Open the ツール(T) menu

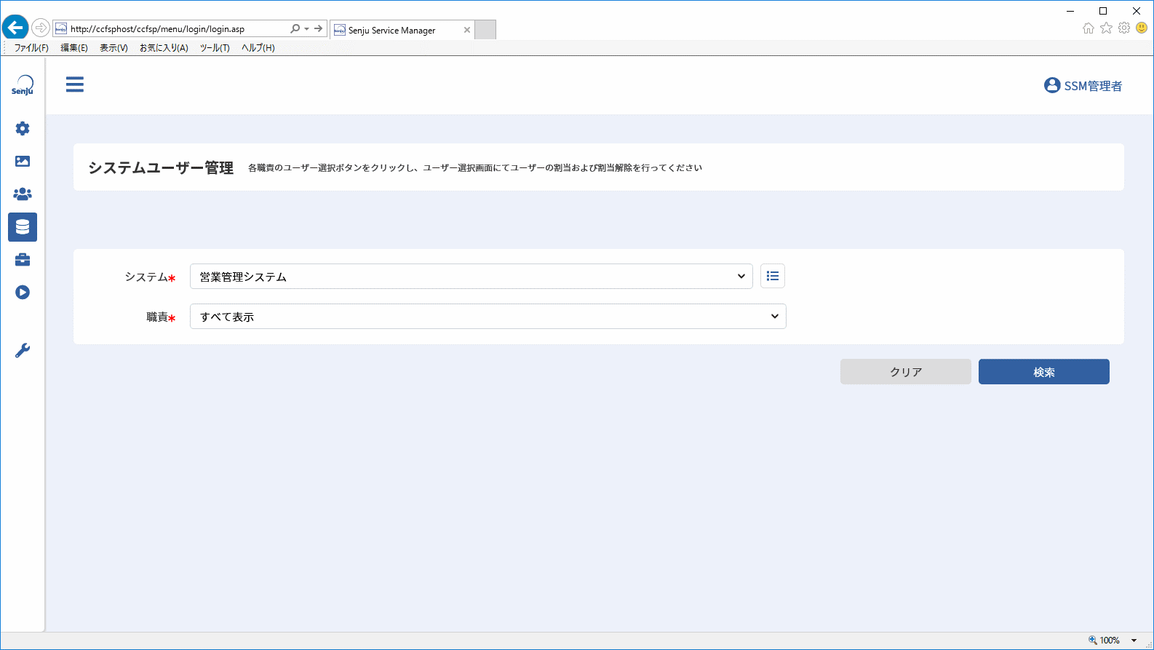coord(215,48)
